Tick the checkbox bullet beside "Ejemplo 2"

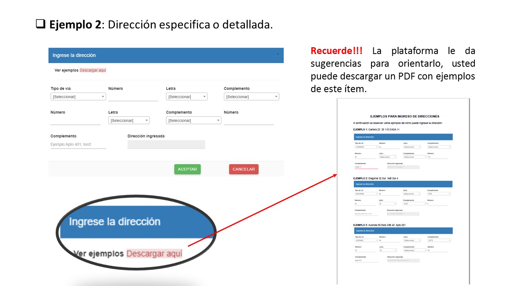pos(40,24)
